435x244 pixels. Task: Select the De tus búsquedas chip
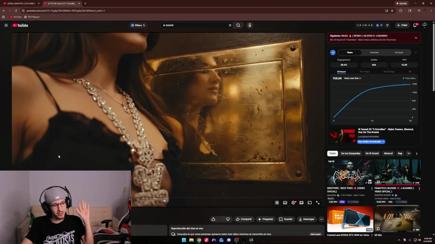pos(351,154)
